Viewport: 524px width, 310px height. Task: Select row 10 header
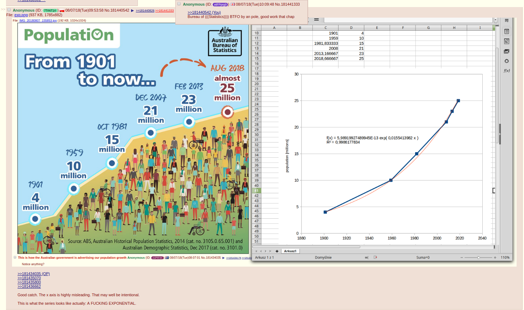point(257,33)
